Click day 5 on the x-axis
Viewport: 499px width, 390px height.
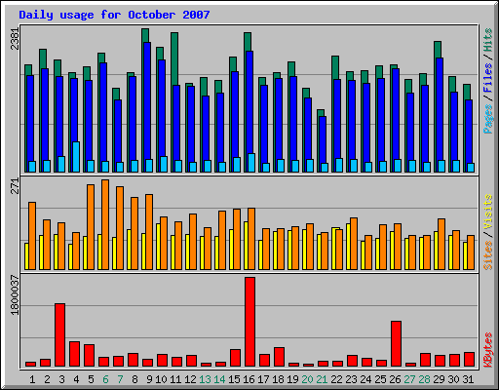(x=91, y=379)
